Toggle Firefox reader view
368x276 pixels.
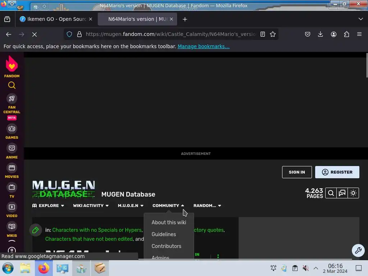263,34
